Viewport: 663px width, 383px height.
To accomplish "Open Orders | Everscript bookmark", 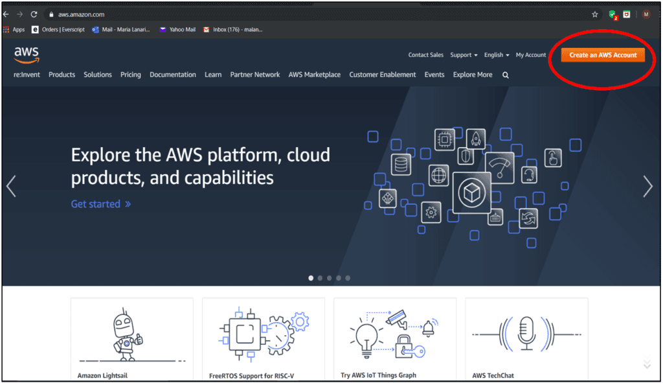I will [58, 30].
